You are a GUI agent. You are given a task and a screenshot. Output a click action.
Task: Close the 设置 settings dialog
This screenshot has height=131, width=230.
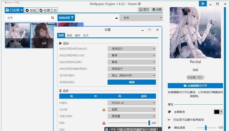click(158, 30)
